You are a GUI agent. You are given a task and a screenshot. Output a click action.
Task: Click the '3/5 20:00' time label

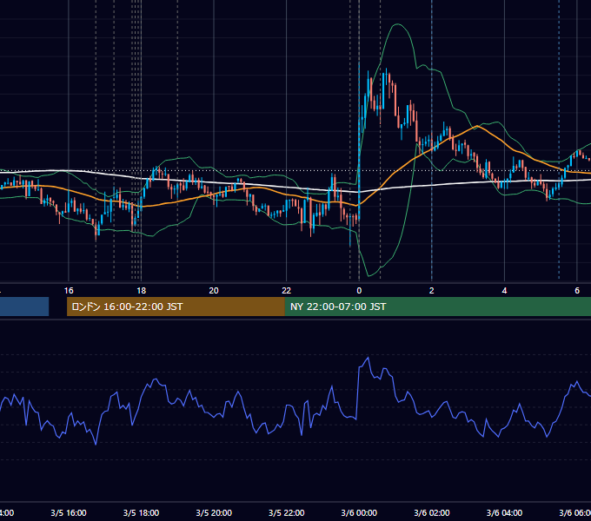pos(214,512)
